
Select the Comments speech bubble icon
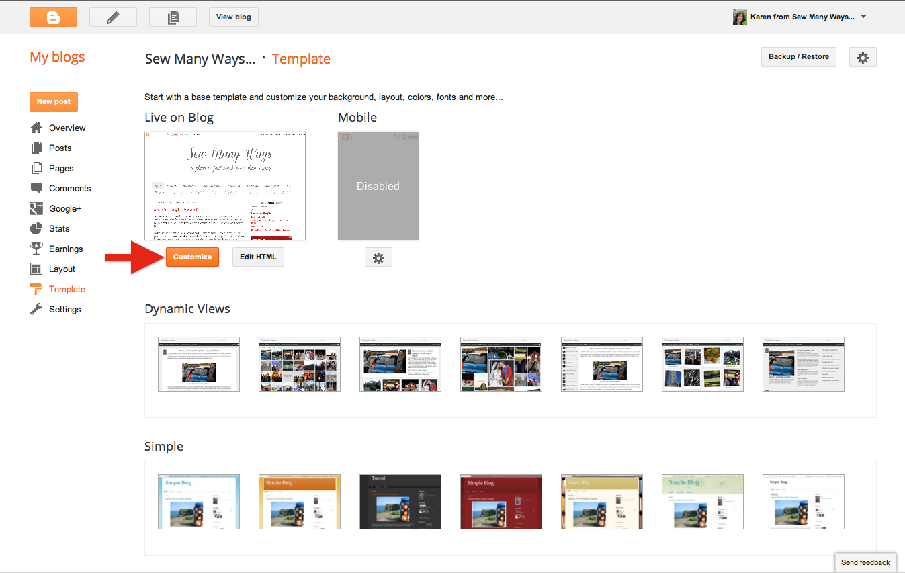click(x=36, y=188)
